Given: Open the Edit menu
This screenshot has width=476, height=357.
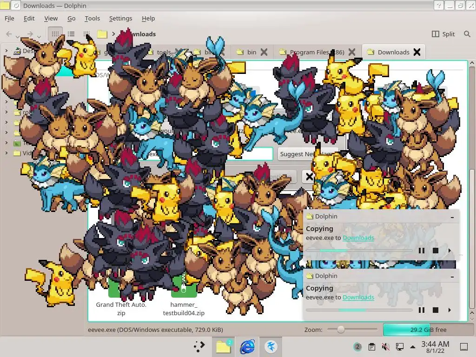Looking at the screenshot, I should [x=29, y=19].
